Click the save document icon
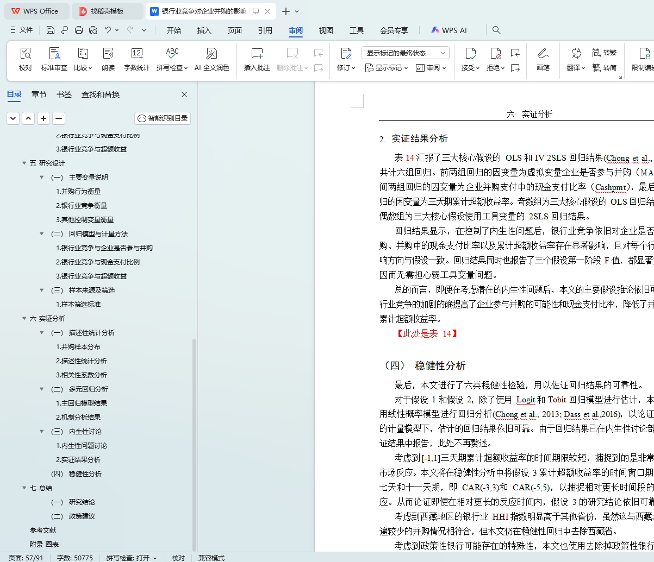This screenshot has height=562, width=654. point(51,30)
